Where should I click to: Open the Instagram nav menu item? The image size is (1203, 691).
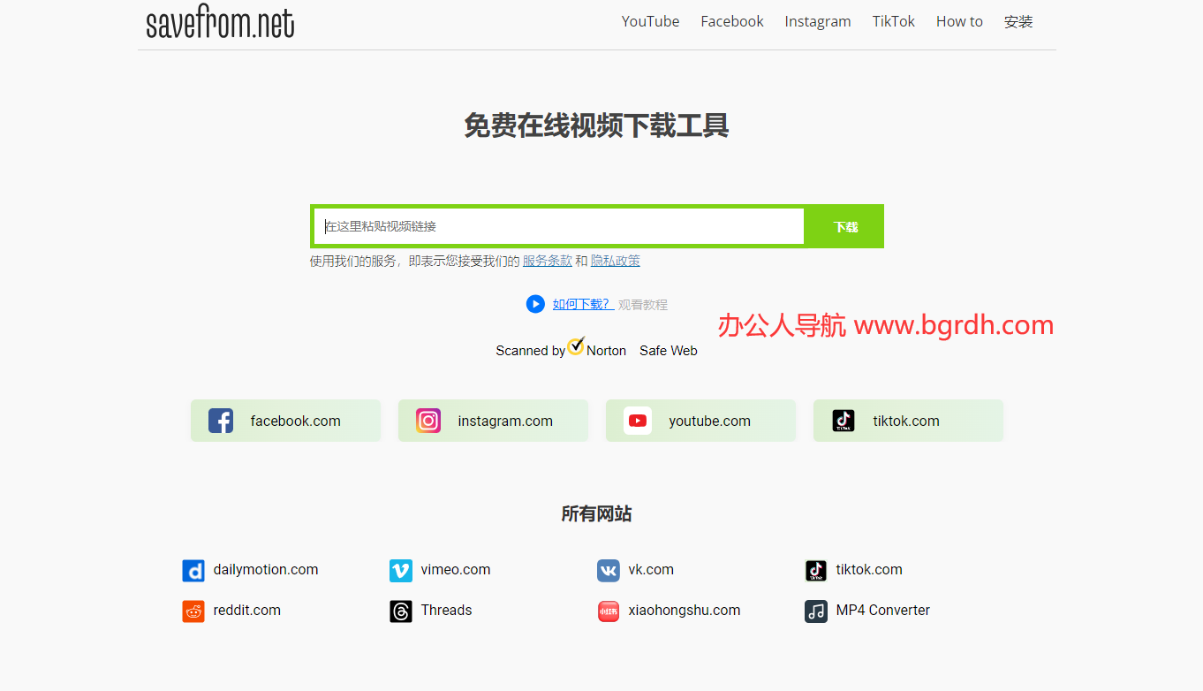(818, 21)
